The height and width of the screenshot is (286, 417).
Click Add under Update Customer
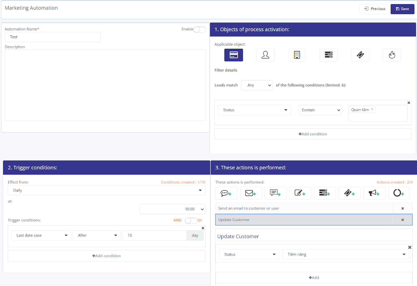click(314, 278)
